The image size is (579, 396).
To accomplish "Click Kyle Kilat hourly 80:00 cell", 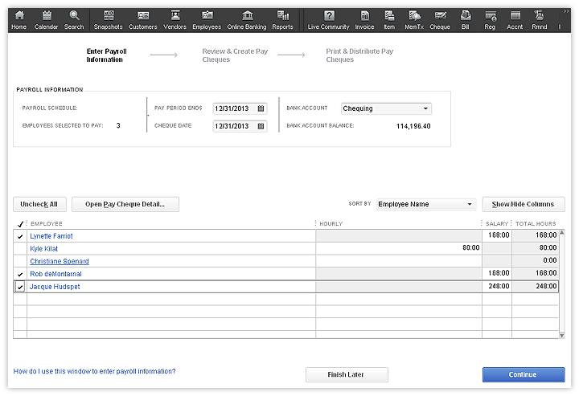I will [399, 248].
